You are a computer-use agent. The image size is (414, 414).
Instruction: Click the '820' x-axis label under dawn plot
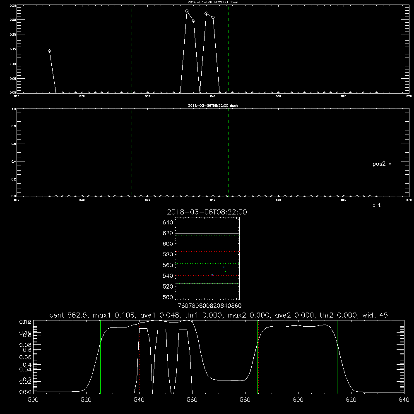[82, 96]
